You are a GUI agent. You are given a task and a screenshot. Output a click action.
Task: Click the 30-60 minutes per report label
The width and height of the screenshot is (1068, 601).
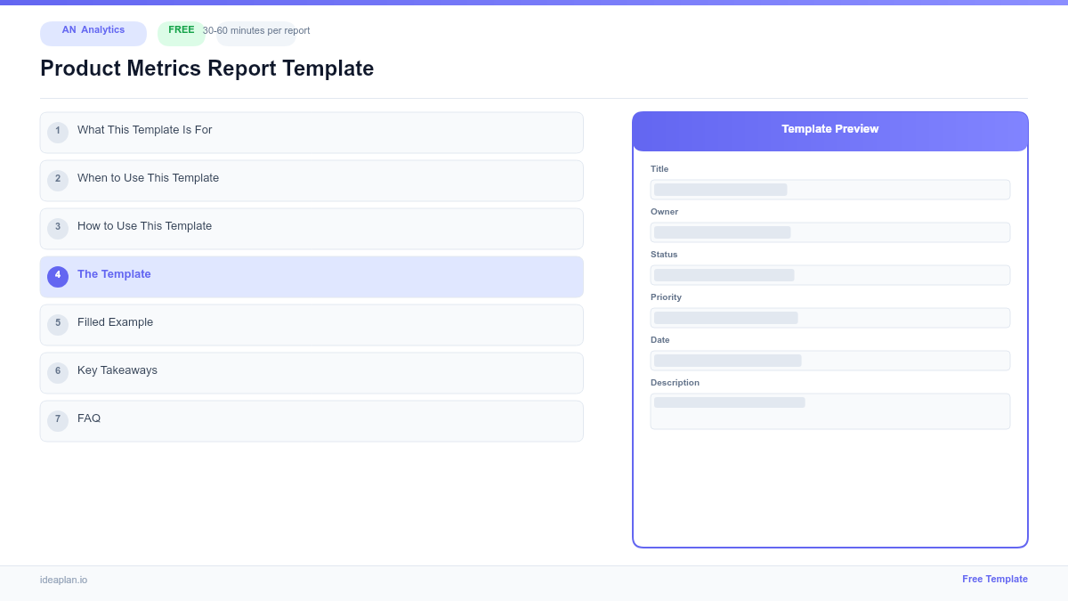tap(256, 31)
